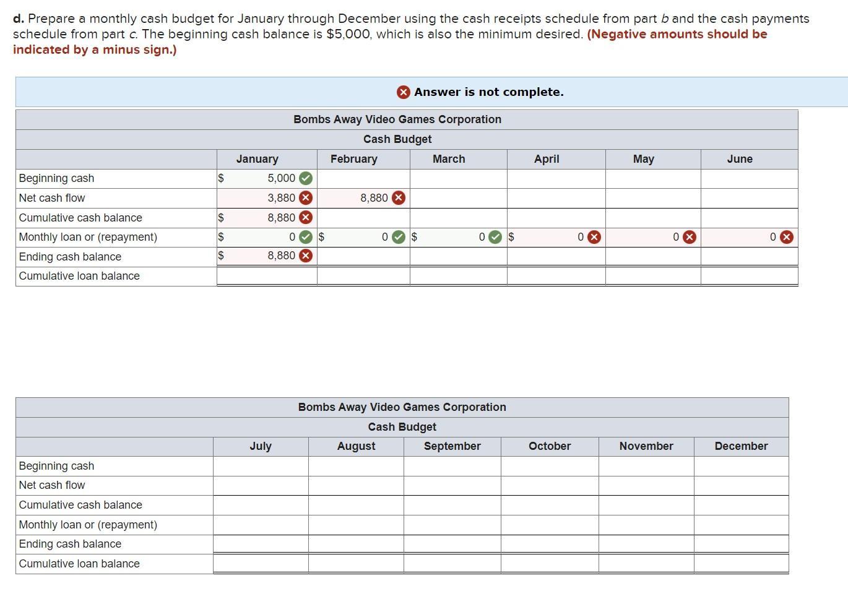Select December beginning cash input cell

[742, 466]
